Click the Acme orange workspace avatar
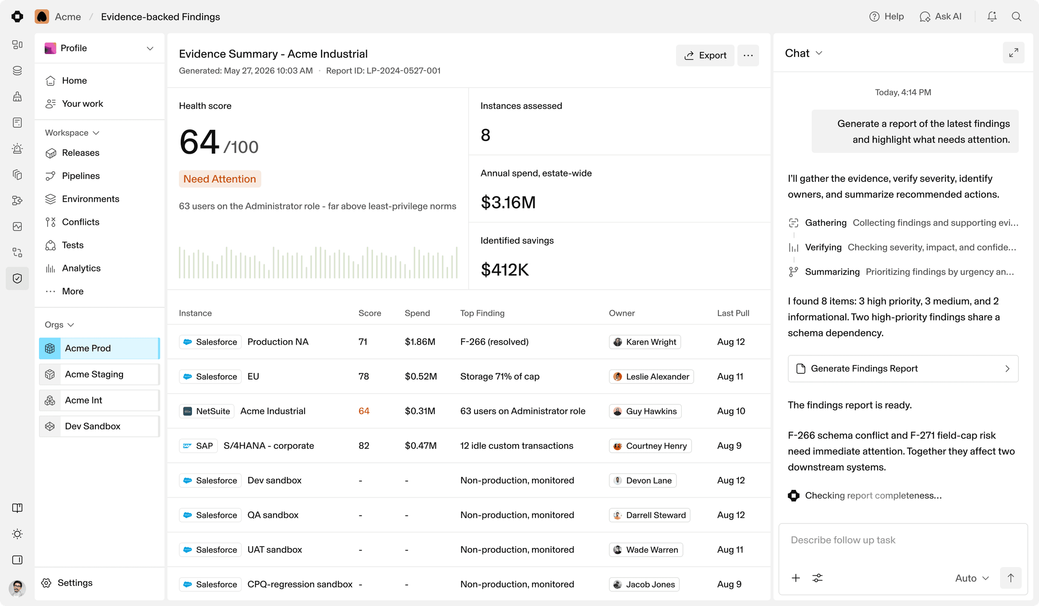 pos(42,17)
